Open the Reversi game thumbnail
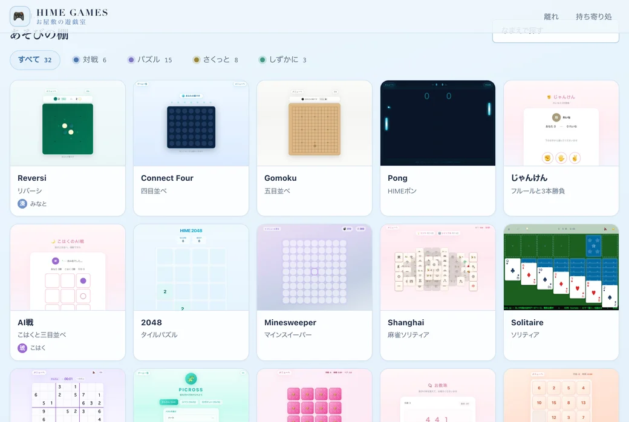629x422 pixels. [68, 123]
